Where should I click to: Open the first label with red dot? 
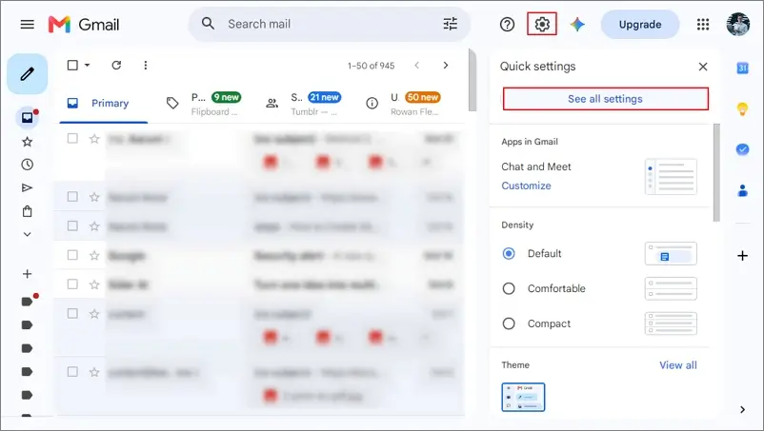pos(29,301)
